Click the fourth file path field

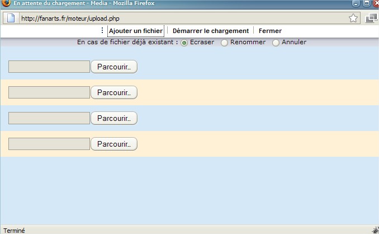click(x=49, y=144)
